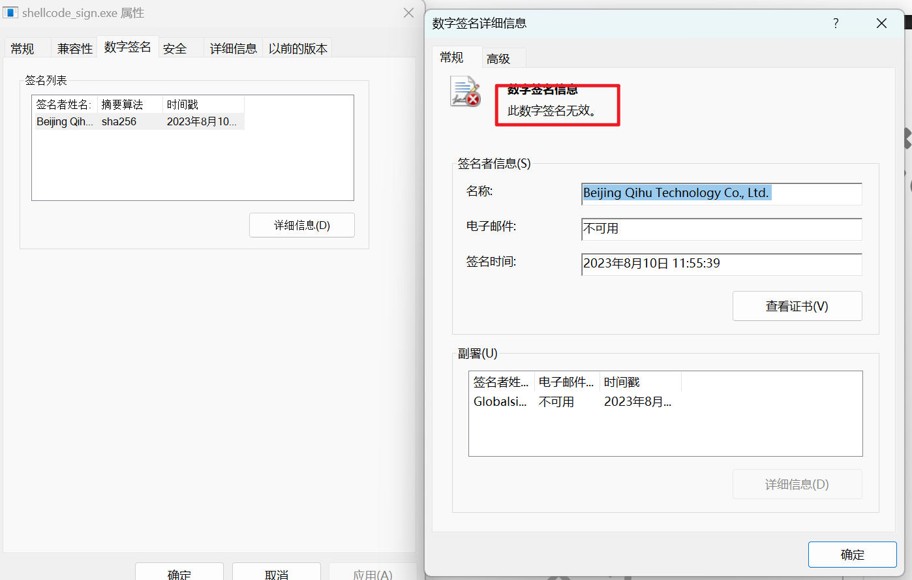Image resolution: width=912 pixels, height=580 pixels.
Task: Click the shellcode_sign.exe title bar file icon
Action: (x=10, y=13)
